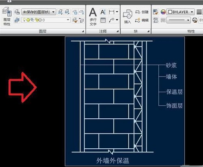Click the plot style icon
The image size is (203, 167).
(195, 20)
